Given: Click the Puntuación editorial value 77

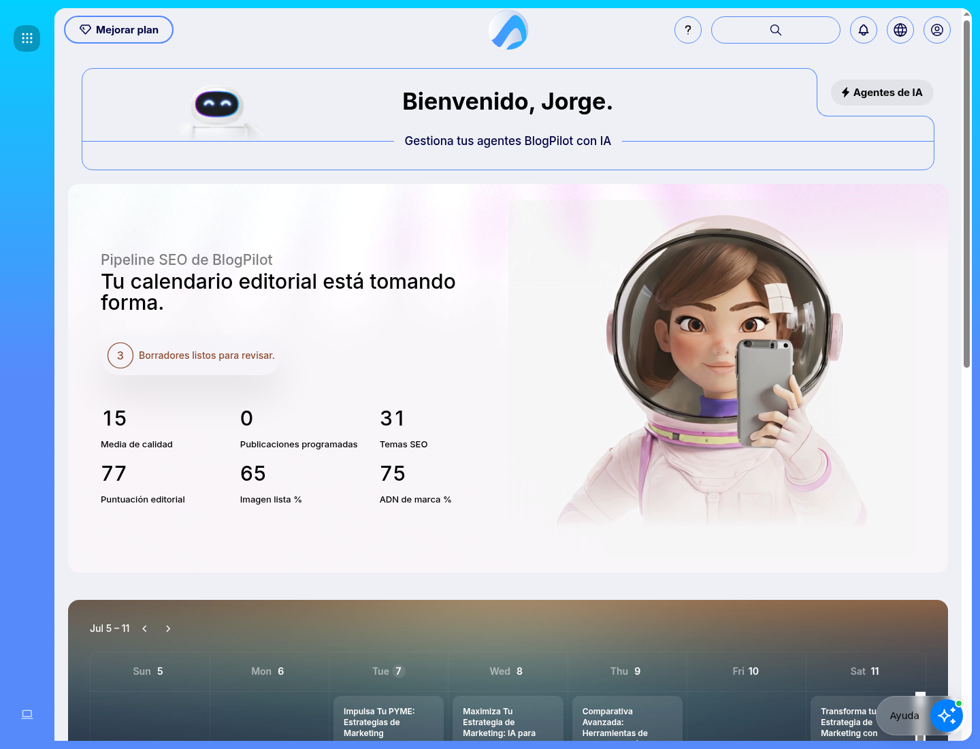Looking at the screenshot, I should click(x=114, y=473).
